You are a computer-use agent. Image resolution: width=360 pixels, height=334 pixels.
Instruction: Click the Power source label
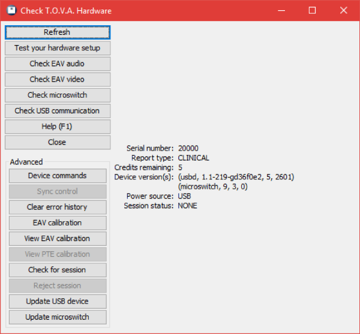point(150,196)
